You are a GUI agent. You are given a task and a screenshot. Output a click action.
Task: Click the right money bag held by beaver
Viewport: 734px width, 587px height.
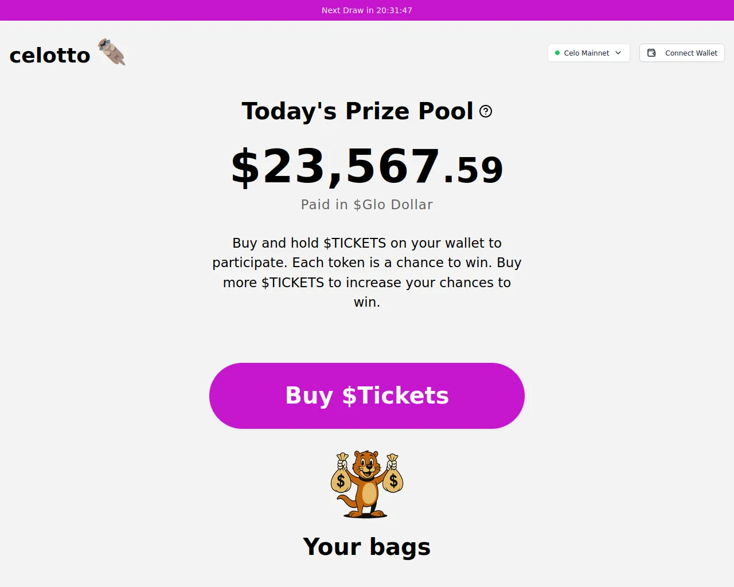click(393, 479)
